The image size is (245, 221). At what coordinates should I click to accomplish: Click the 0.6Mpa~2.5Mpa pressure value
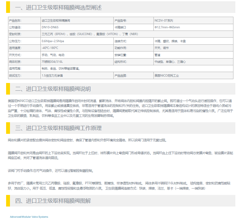(x=53, y=41)
